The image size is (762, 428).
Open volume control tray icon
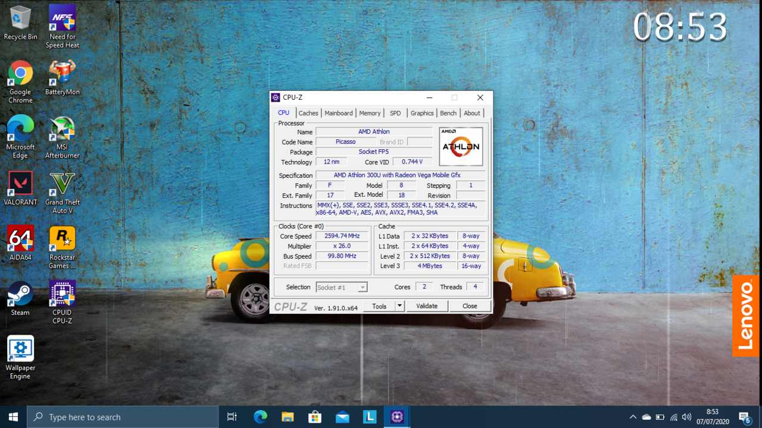coord(687,417)
